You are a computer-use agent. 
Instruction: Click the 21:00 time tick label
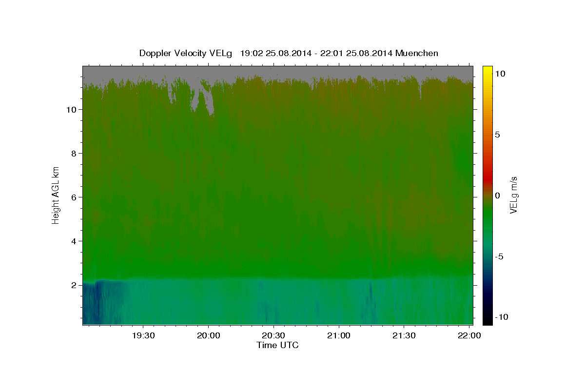[339, 335]
